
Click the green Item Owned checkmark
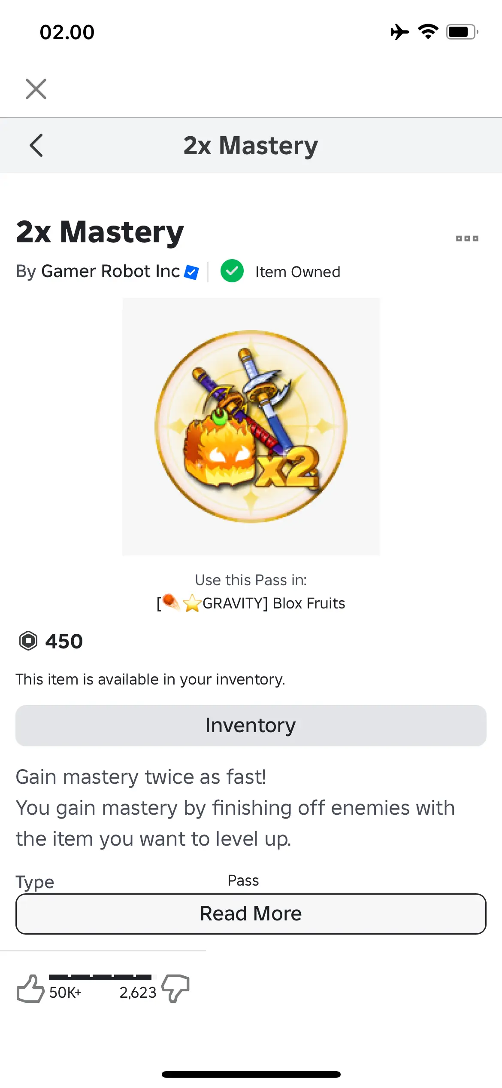click(232, 271)
